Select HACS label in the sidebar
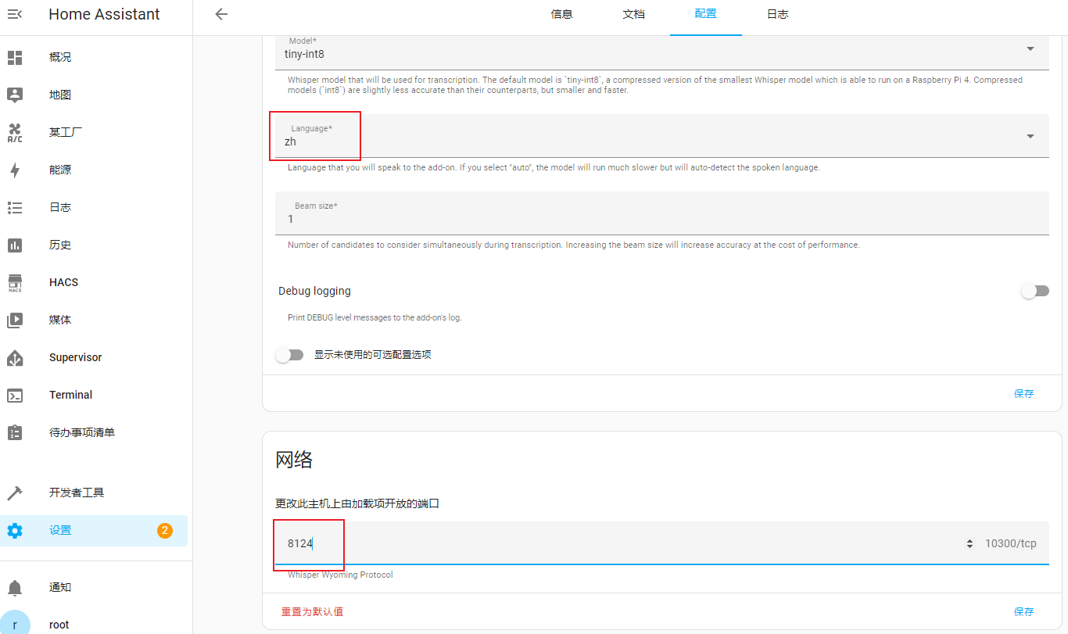This screenshot has height=634, width=1068. point(63,282)
